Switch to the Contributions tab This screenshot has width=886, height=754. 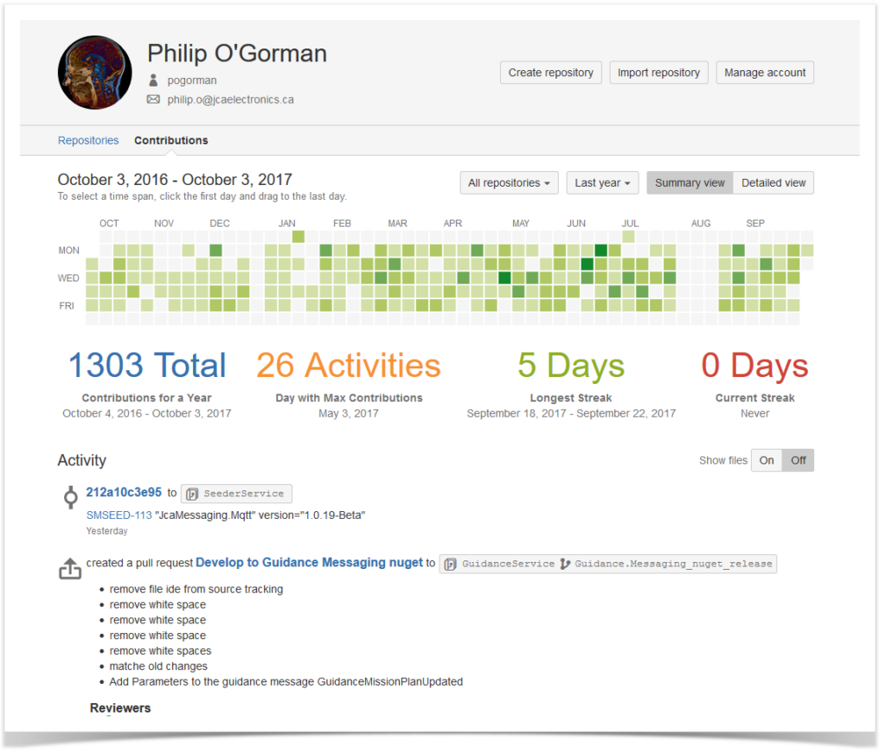pyautogui.click(x=170, y=140)
